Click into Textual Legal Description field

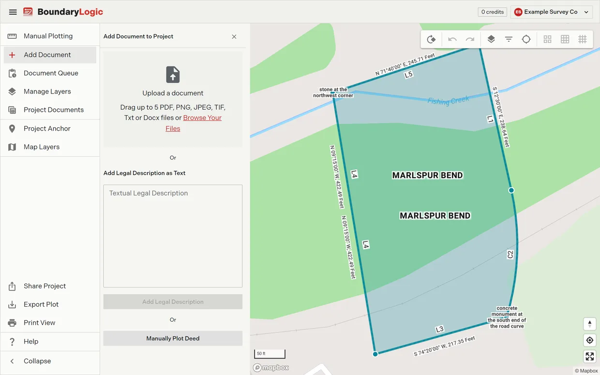(x=173, y=236)
